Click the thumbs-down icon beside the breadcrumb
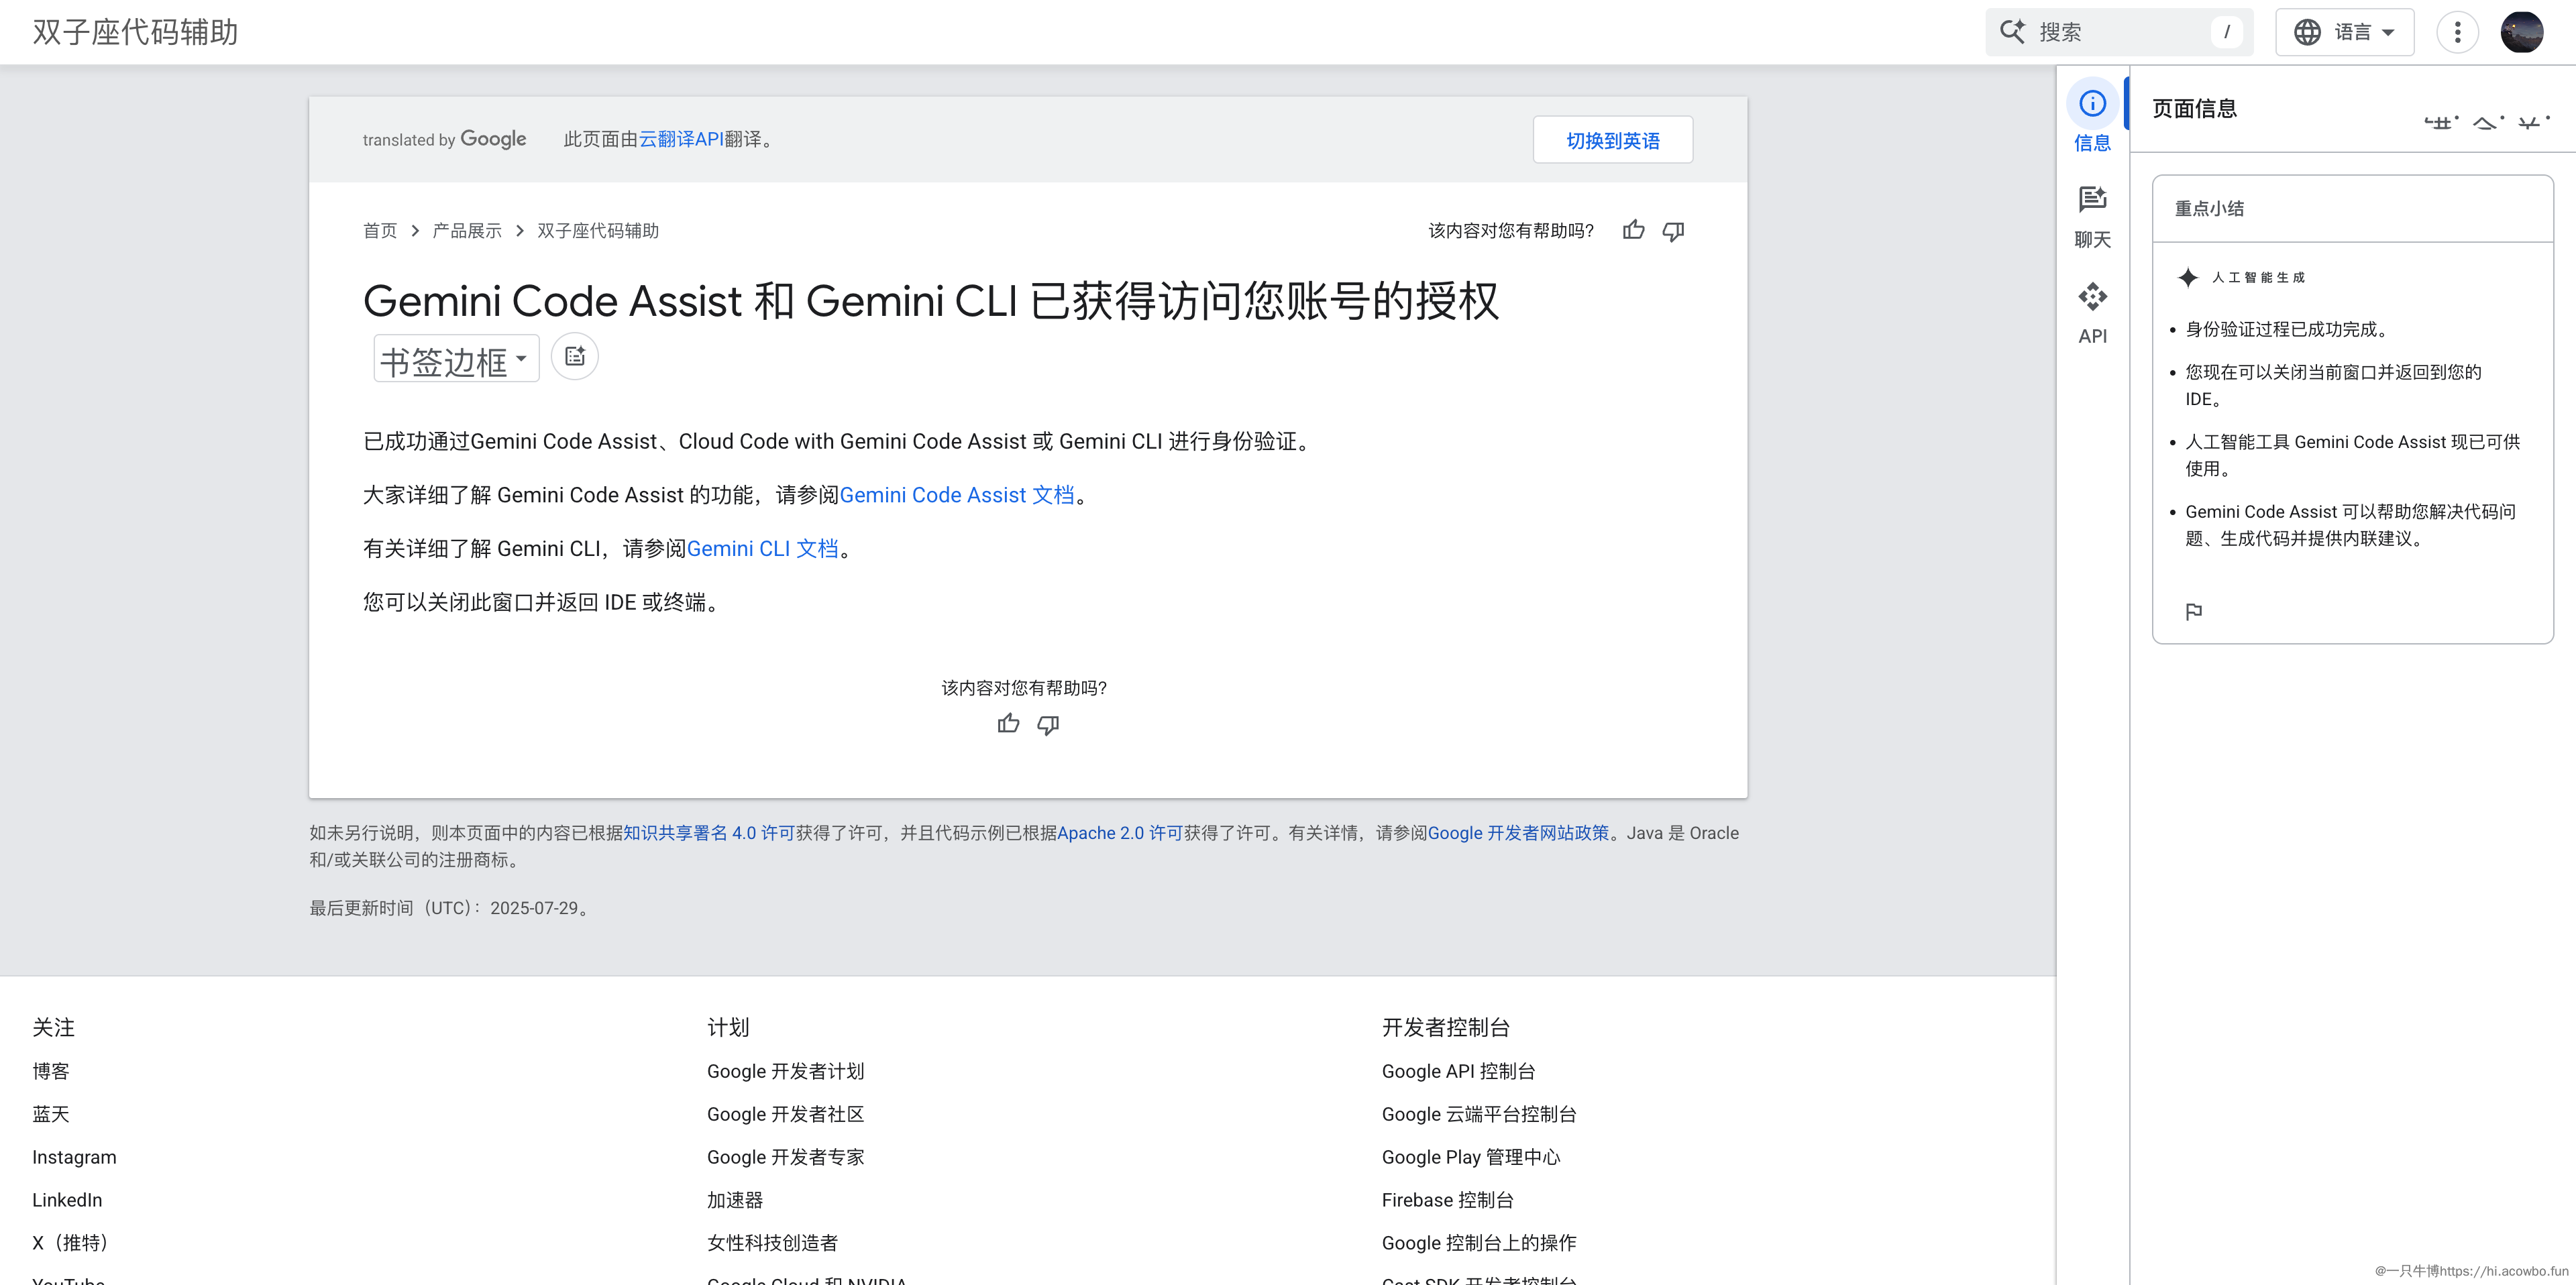2576x1285 pixels. (x=1673, y=231)
